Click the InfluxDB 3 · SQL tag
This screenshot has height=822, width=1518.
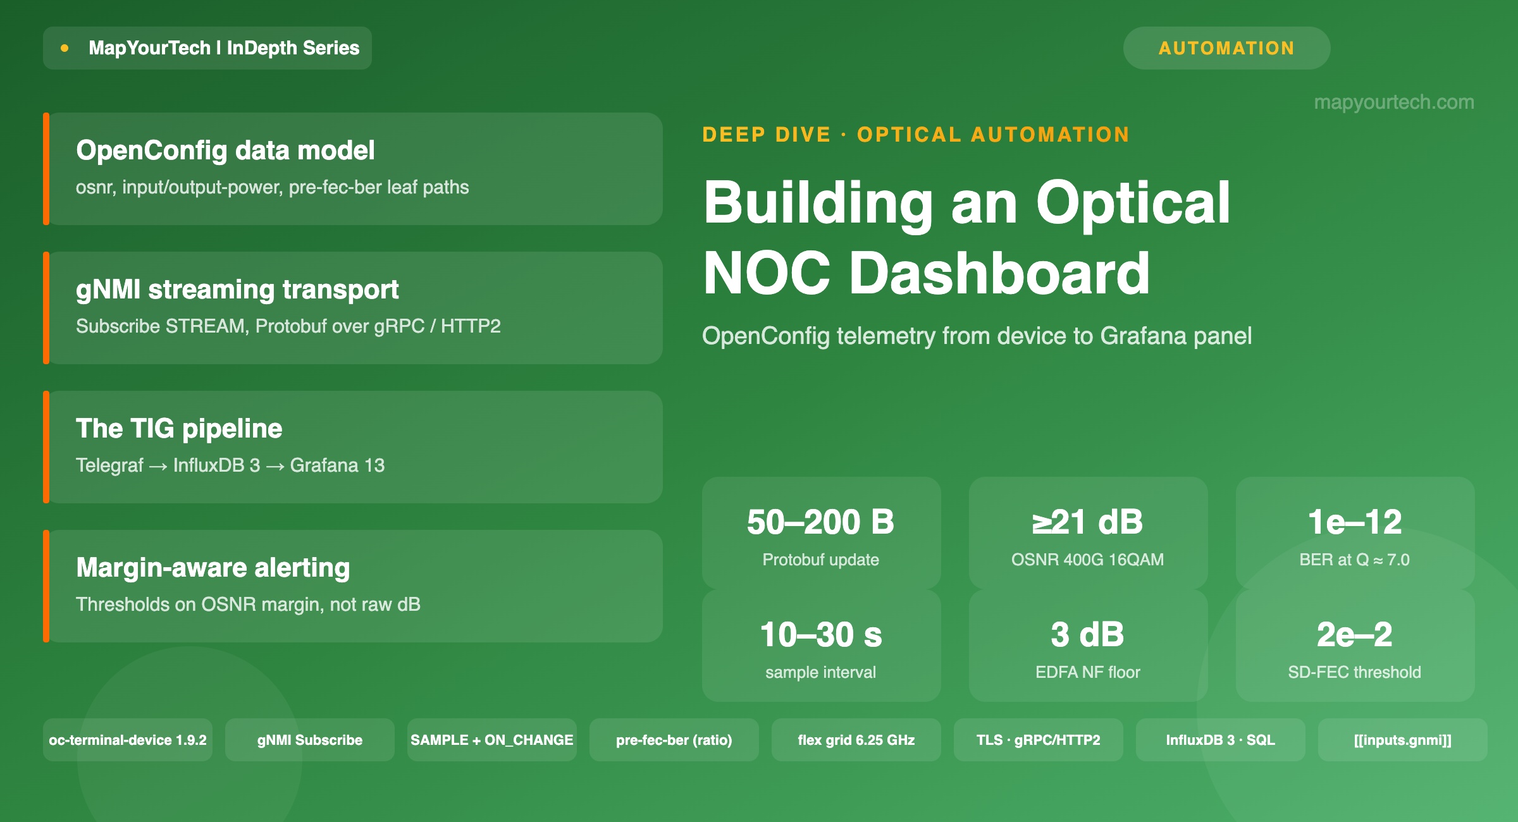coord(1221,740)
